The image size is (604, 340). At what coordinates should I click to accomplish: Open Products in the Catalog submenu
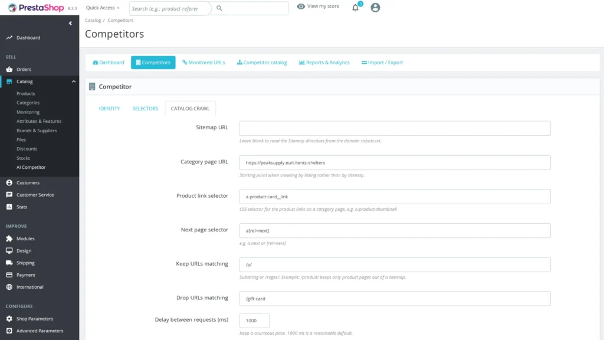pos(25,94)
